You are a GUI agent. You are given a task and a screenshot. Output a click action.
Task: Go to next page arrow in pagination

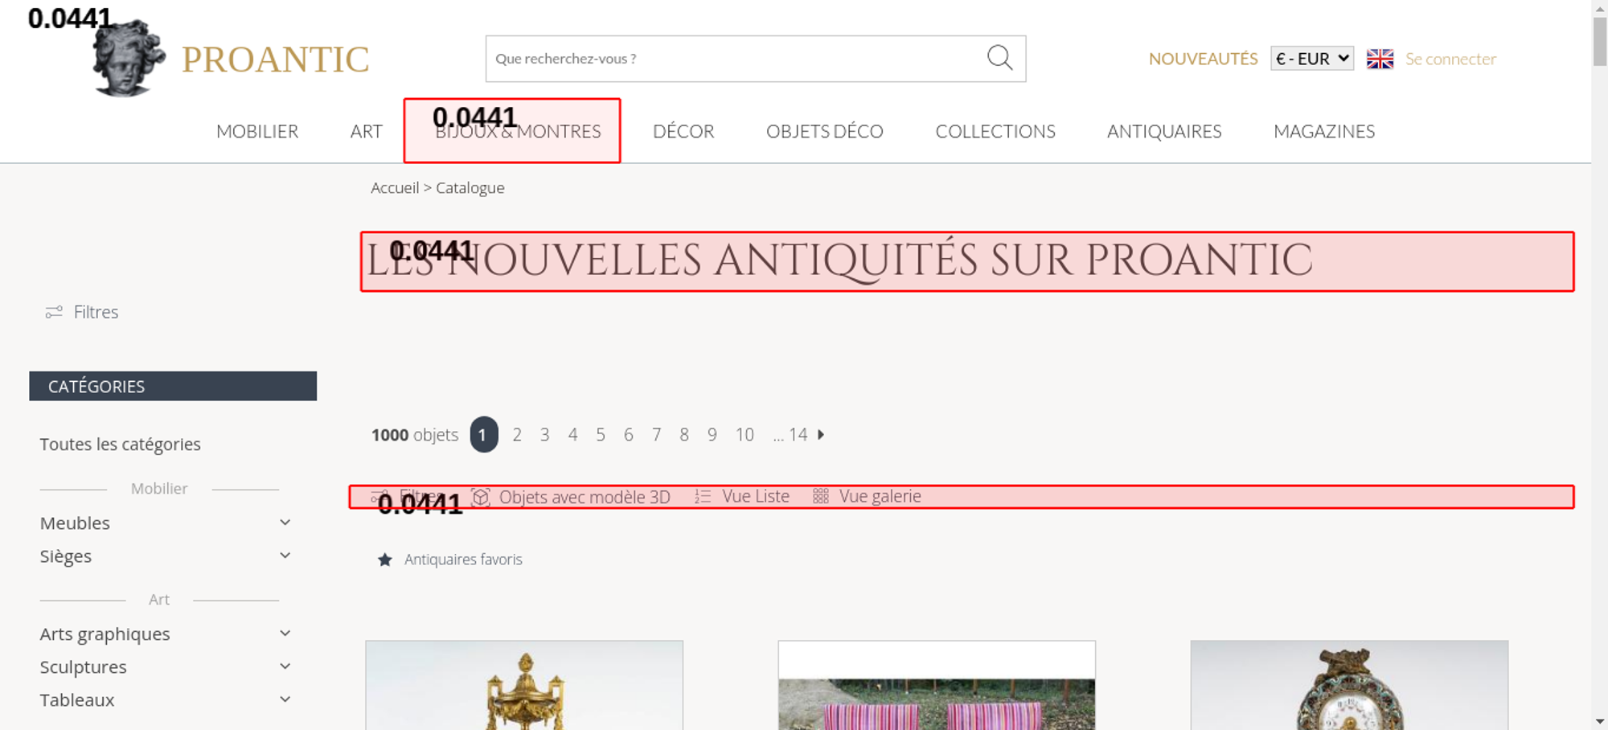pyautogui.click(x=821, y=435)
